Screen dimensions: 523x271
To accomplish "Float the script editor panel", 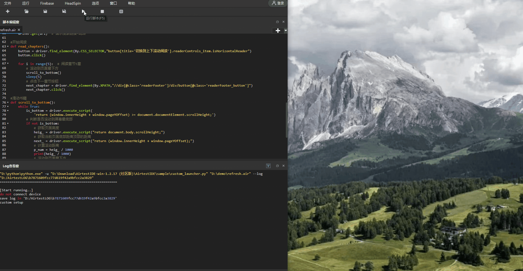I will 277,22.
